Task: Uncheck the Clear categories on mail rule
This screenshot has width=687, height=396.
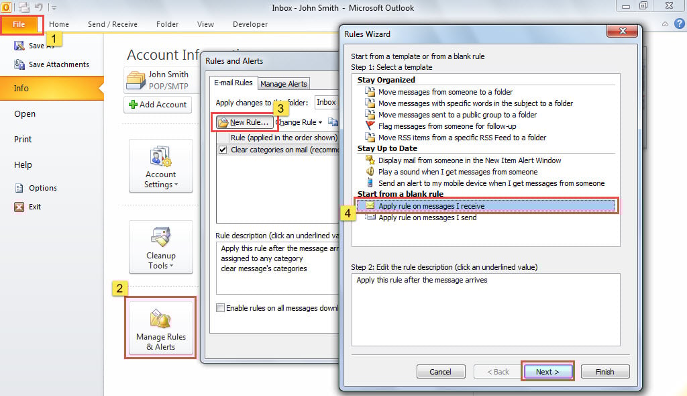Action: [223, 150]
